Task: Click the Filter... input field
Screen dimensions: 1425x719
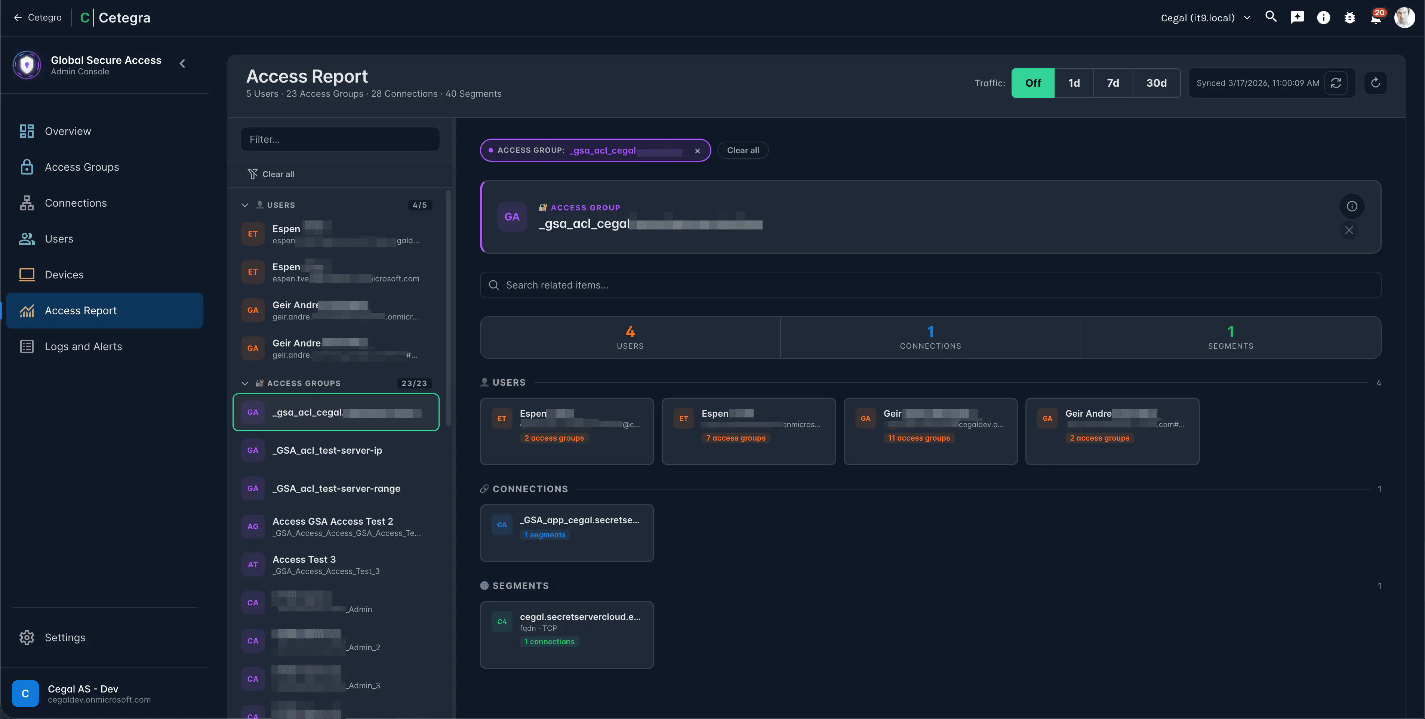Action: pyautogui.click(x=340, y=139)
